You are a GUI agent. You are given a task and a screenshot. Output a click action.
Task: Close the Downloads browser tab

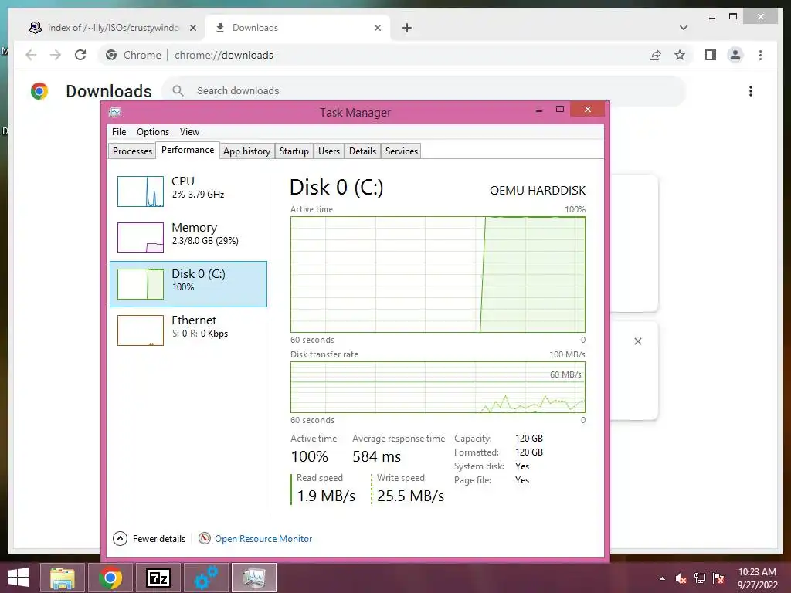tap(377, 29)
